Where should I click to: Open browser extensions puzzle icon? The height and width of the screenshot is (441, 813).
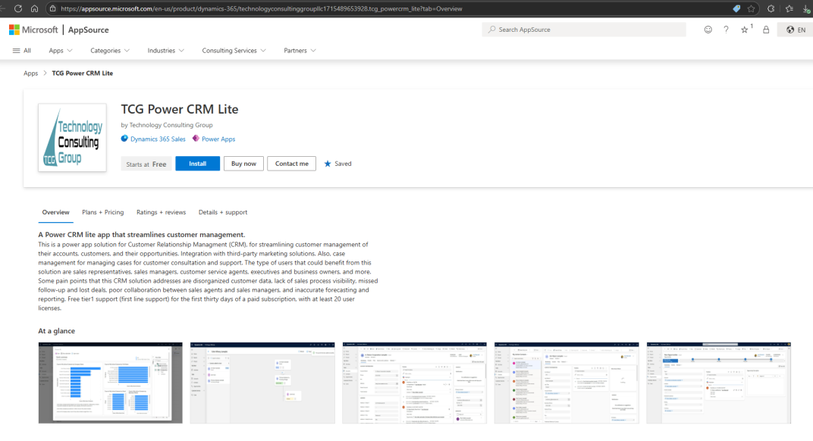771,8
